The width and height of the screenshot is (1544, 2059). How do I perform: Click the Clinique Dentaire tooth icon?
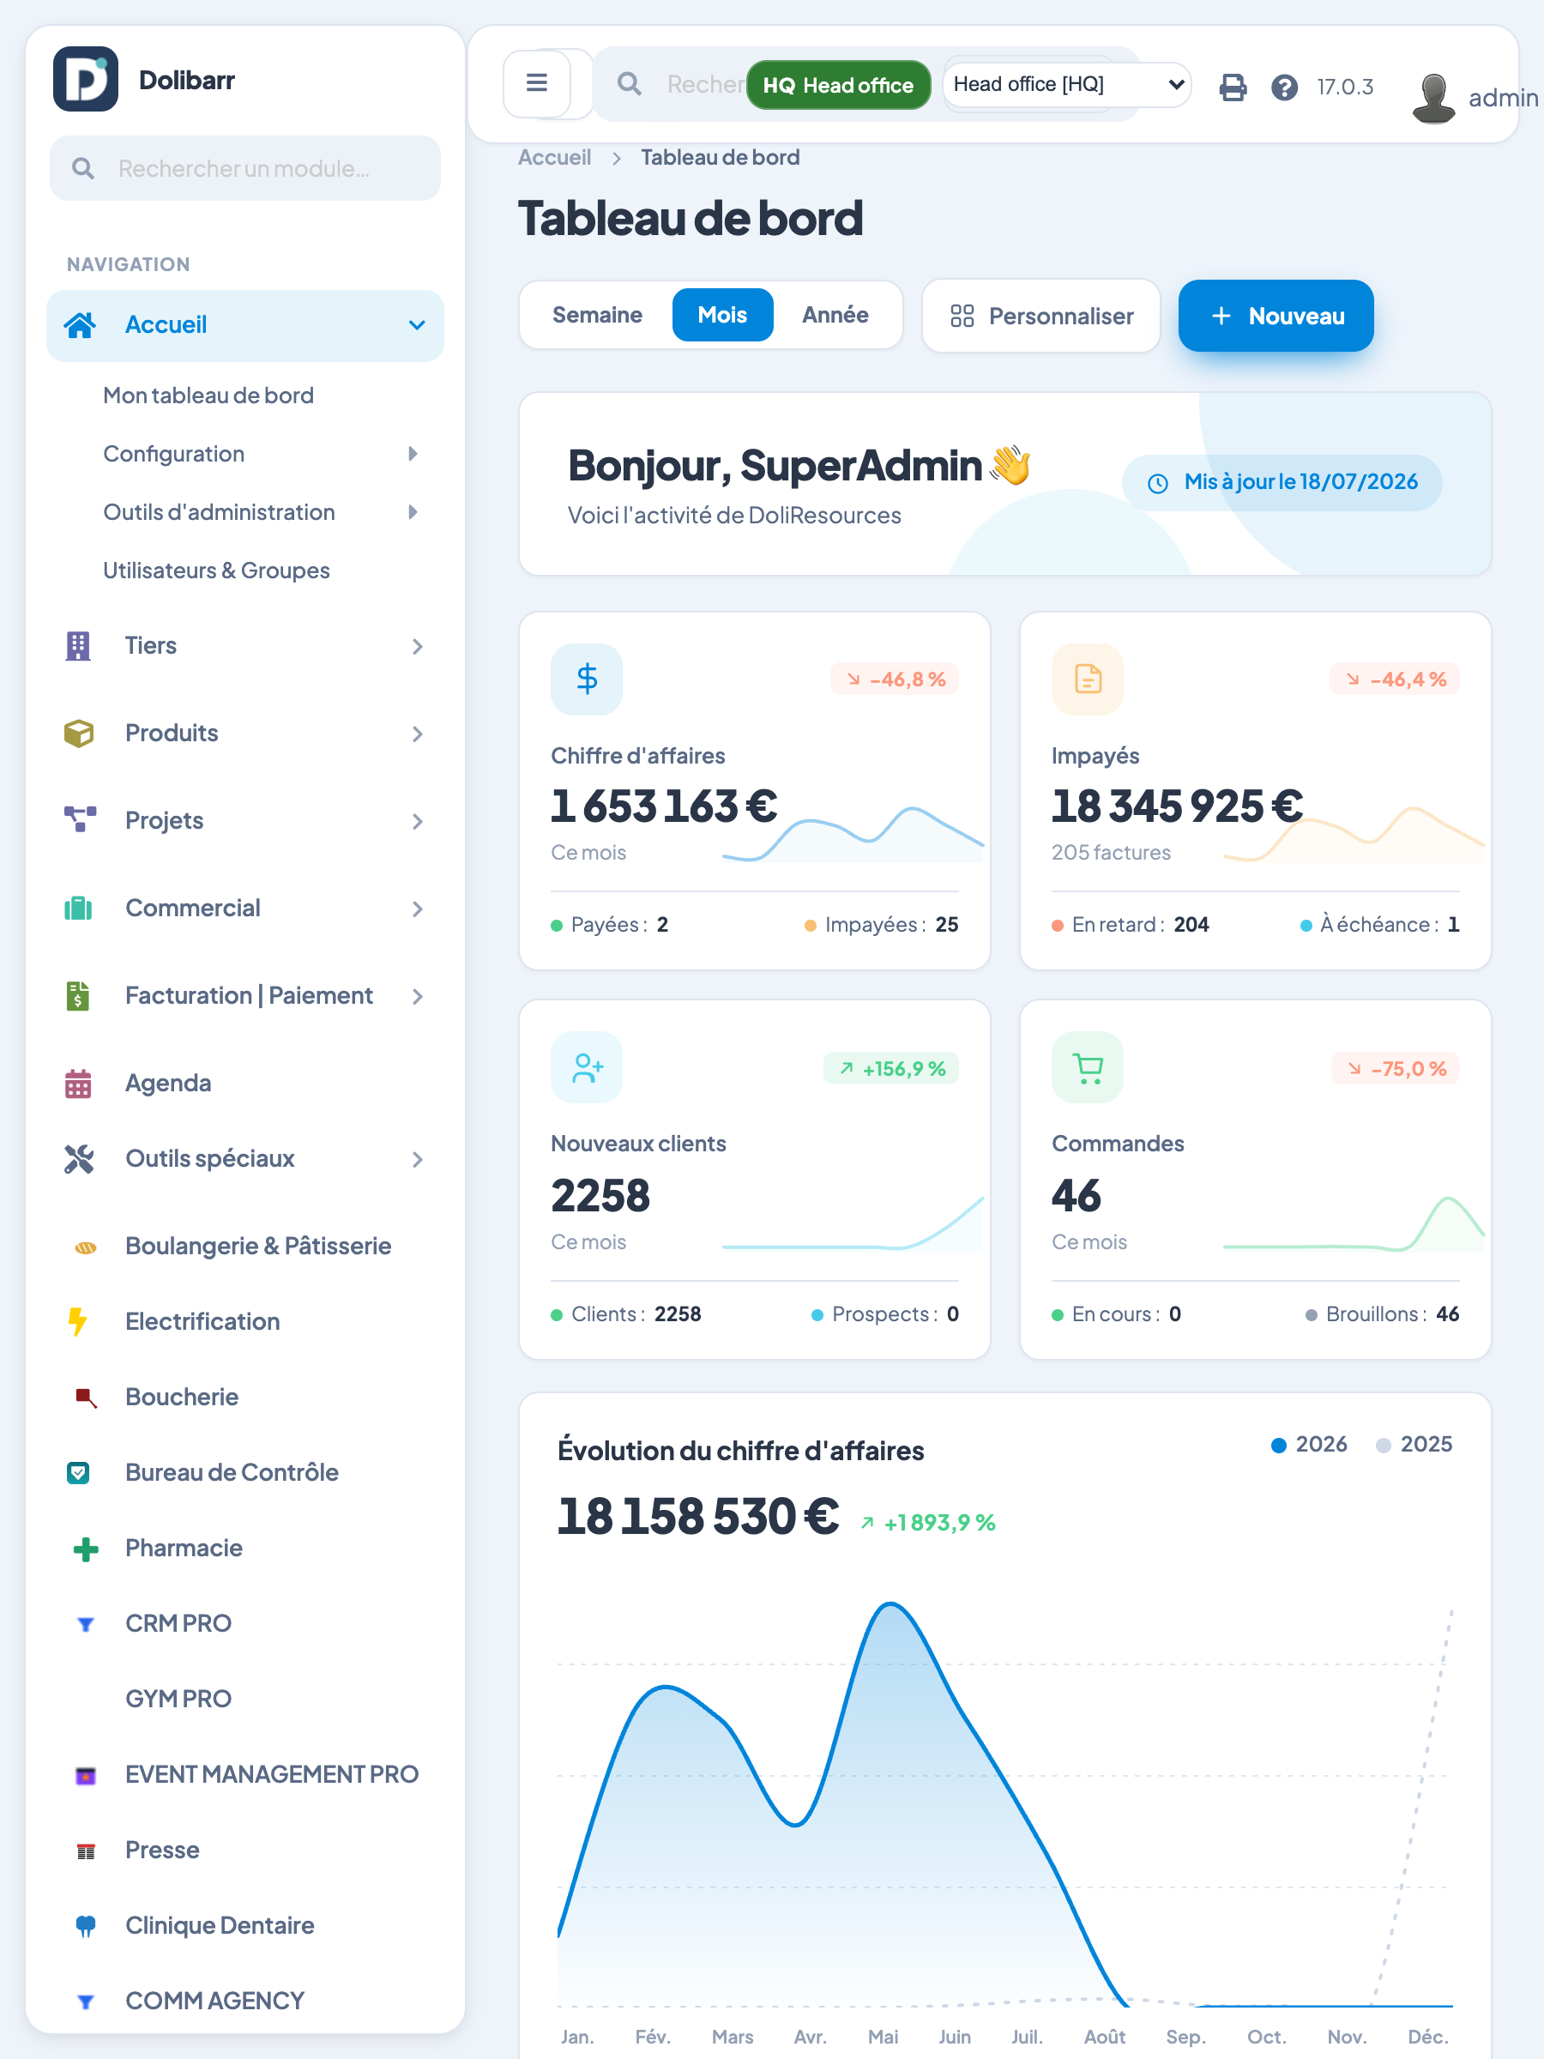pos(86,1926)
